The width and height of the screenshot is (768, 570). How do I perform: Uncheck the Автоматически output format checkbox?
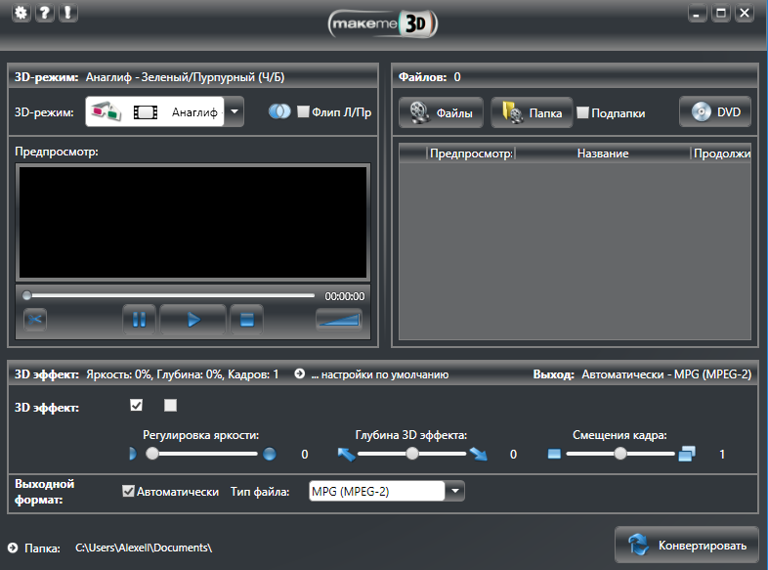(x=128, y=492)
